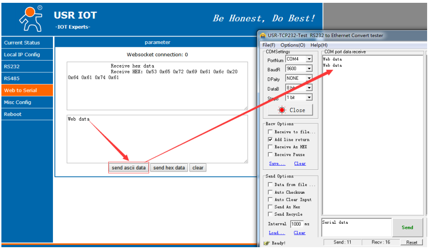
Task: Open the BaudR 9600 dropdown
Action: coord(309,68)
